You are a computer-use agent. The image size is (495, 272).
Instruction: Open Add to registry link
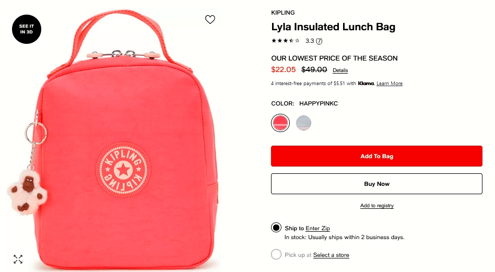coord(377,206)
